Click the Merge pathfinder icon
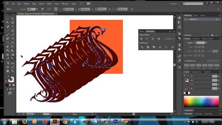Screen dimensions: 222x125 [x=154, y=47]
